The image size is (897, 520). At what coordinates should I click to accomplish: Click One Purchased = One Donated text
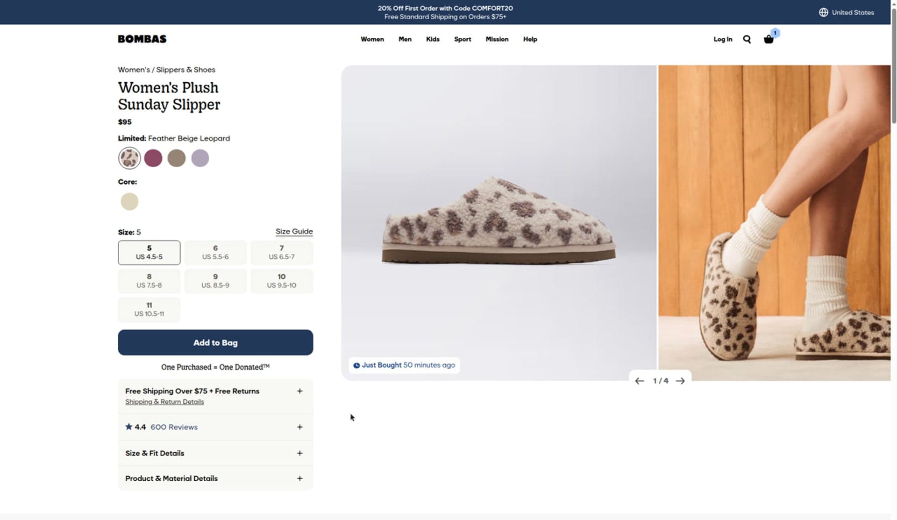[x=215, y=367]
